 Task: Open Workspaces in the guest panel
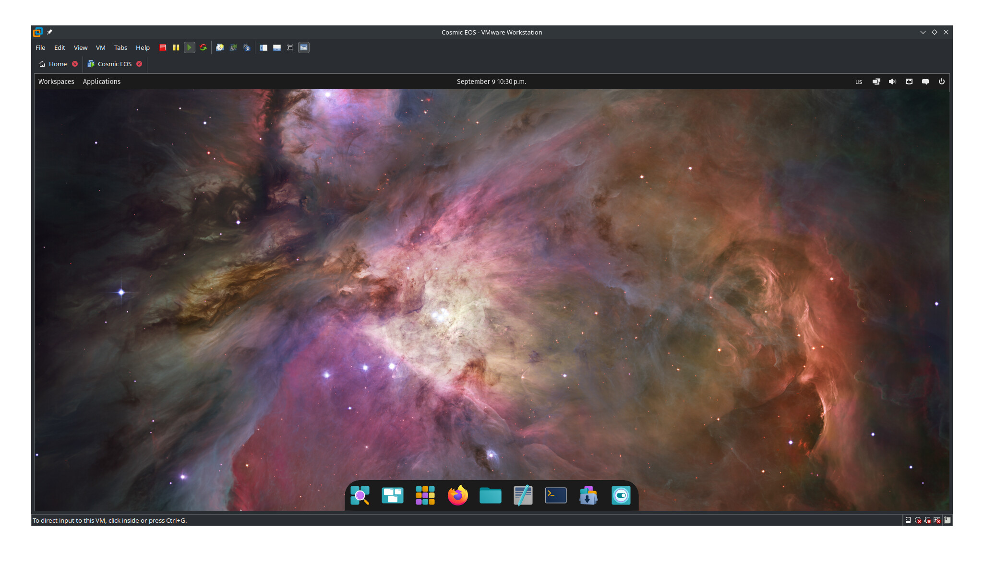(56, 82)
